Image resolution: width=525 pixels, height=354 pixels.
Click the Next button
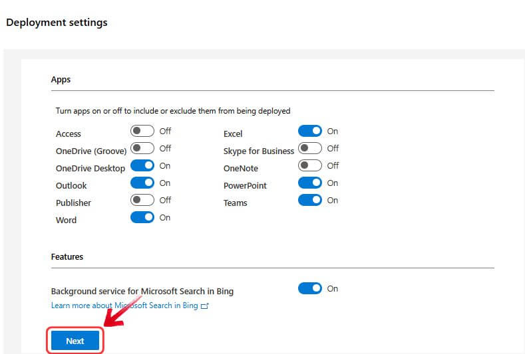75,341
